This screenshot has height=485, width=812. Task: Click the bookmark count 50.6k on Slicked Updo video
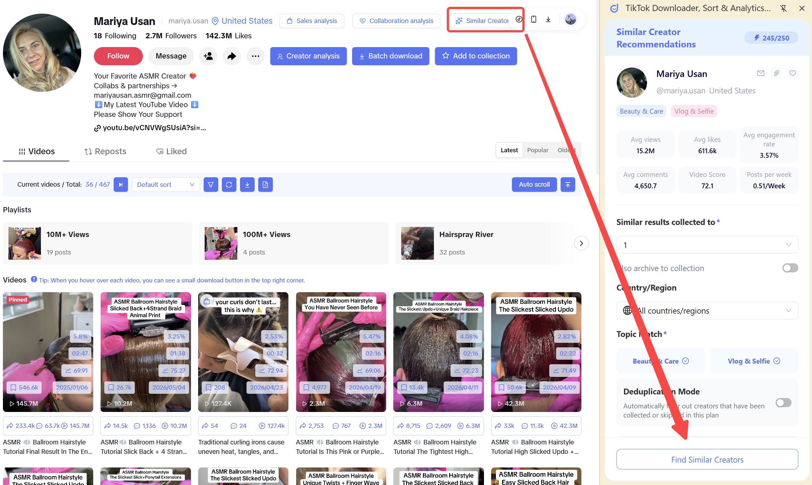510,388
